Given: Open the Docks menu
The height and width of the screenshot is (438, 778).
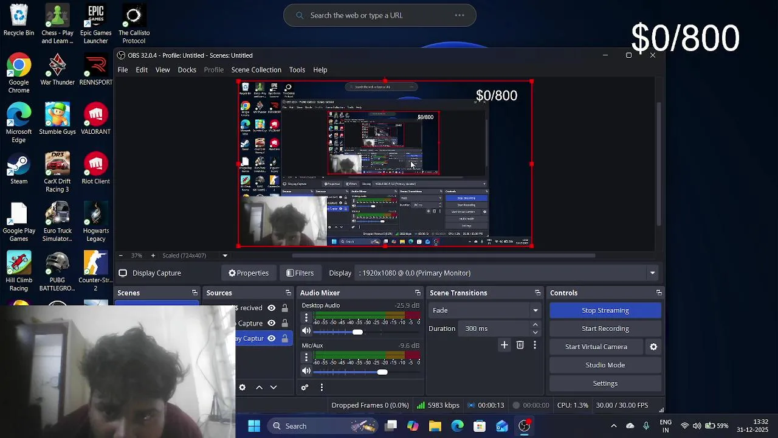Looking at the screenshot, I should (x=187, y=70).
